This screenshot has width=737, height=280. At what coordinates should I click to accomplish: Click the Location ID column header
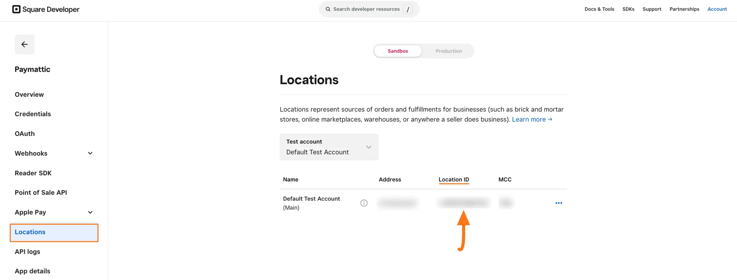[x=453, y=179]
